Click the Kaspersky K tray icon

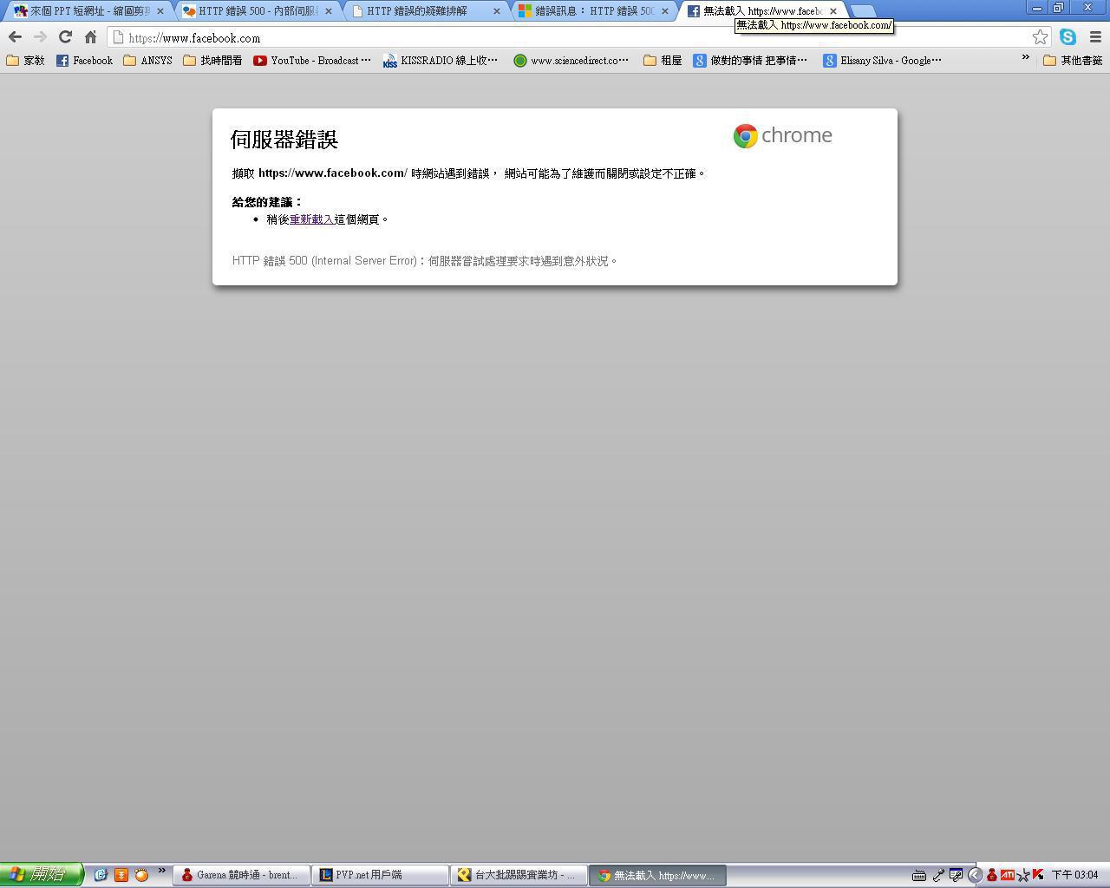coord(1038,876)
